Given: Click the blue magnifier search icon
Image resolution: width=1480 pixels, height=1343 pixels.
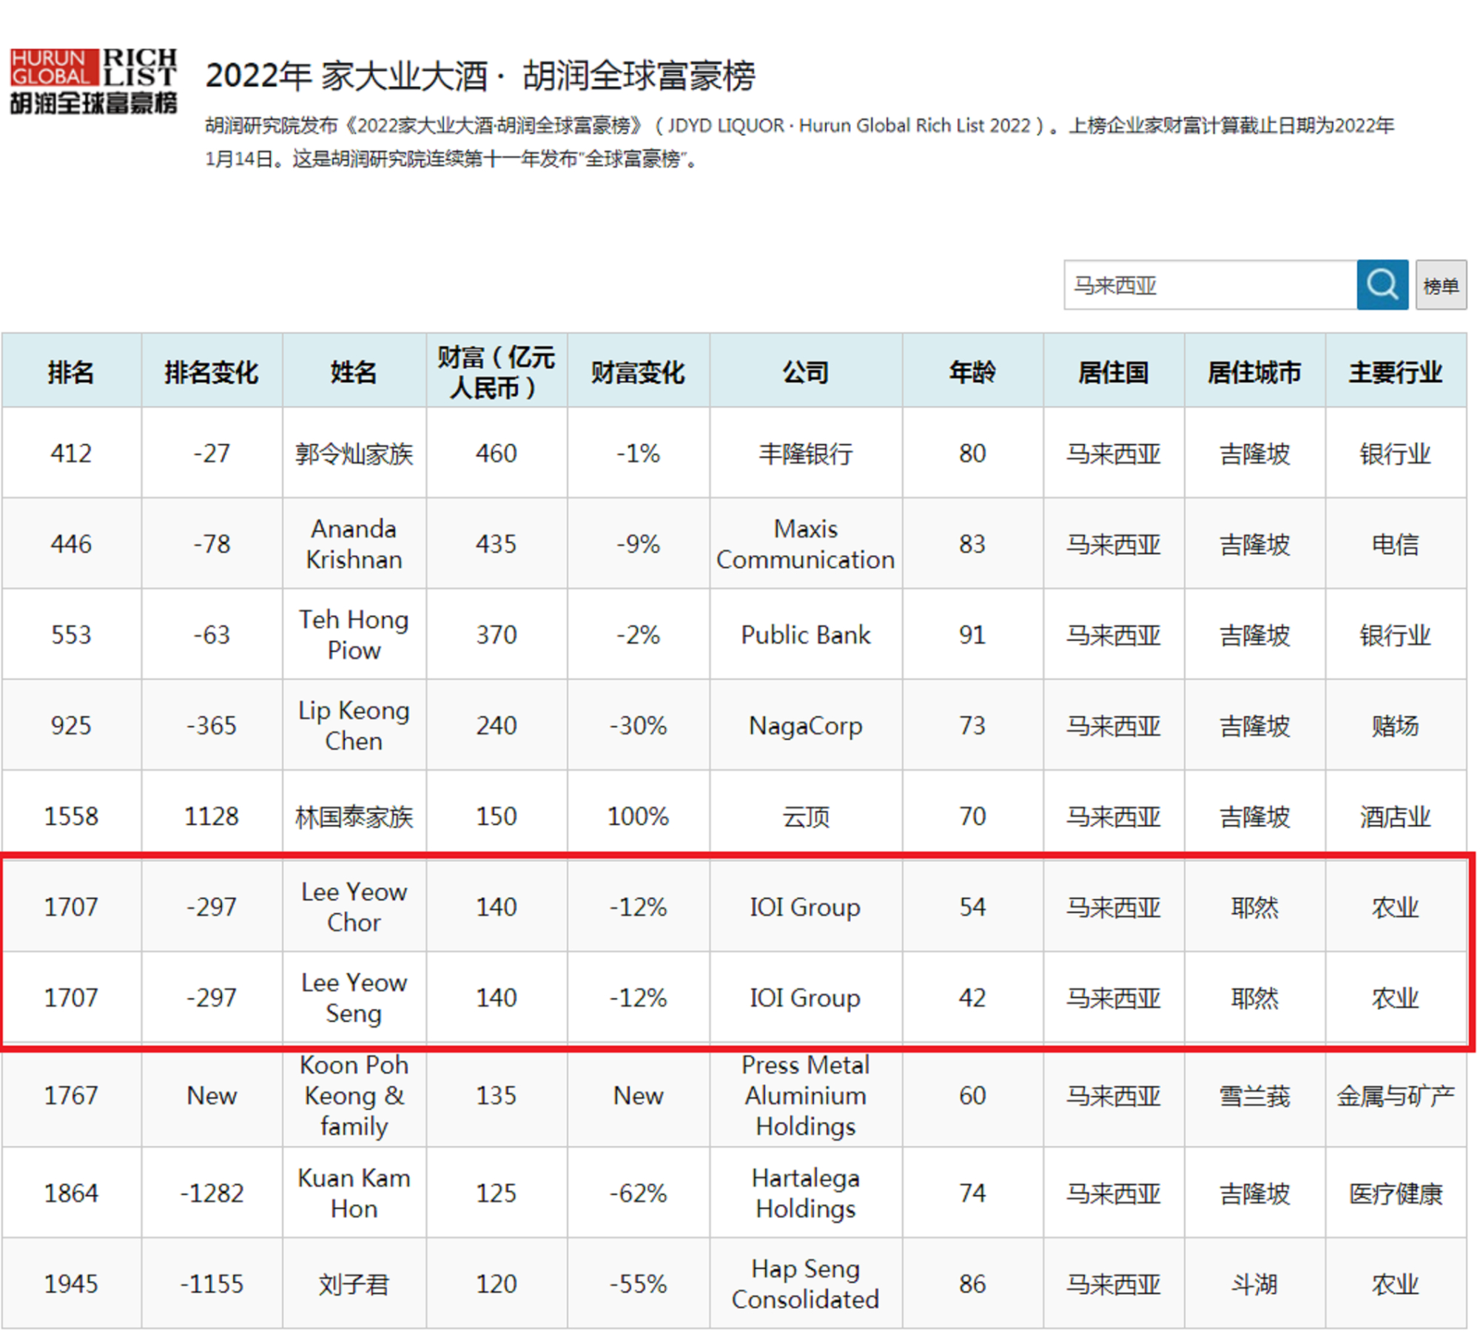Looking at the screenshot, I should coord(1381,286).
